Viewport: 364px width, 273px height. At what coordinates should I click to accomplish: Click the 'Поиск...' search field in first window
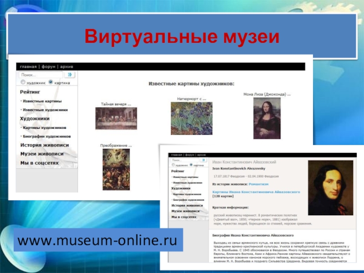pos(41,75)
